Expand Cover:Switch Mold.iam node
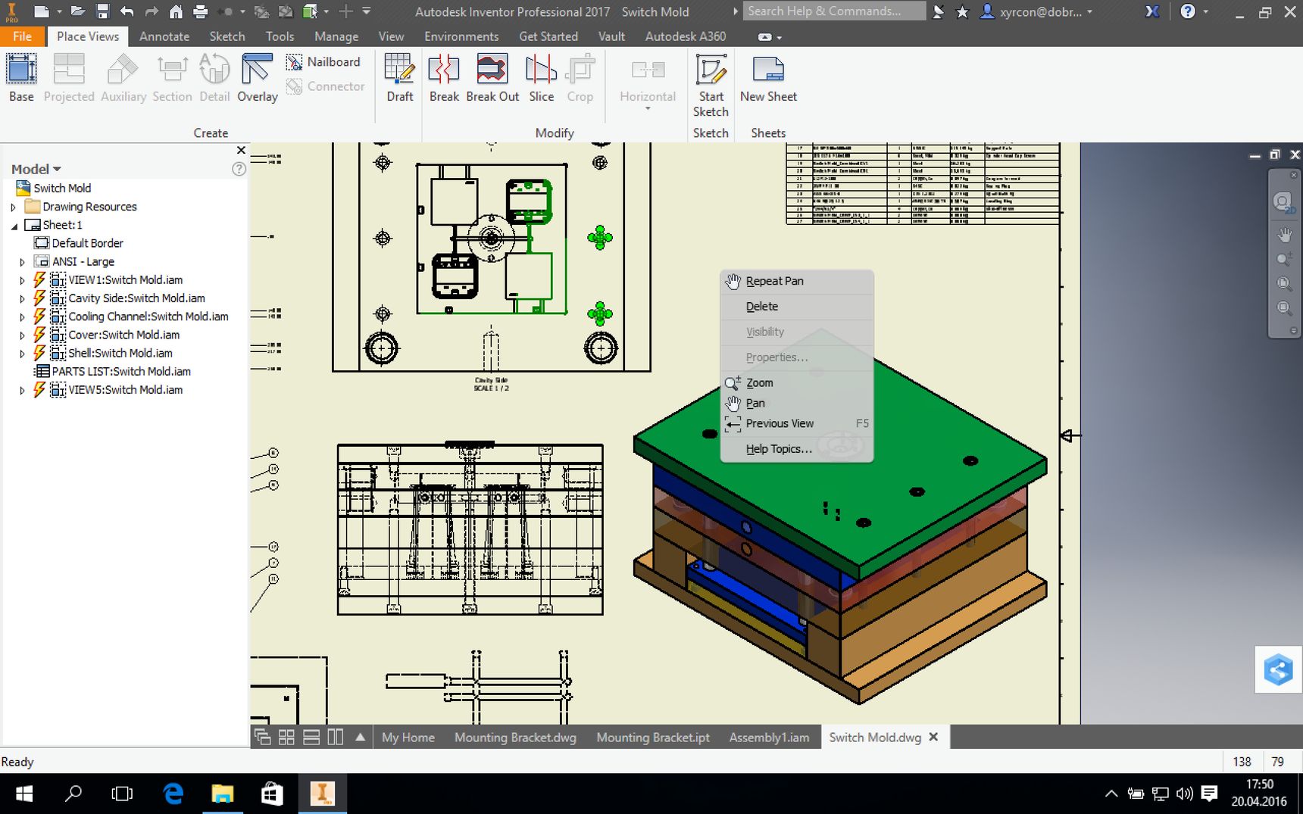This screenshot has width=1303, height=814. [x=22, y=335]
